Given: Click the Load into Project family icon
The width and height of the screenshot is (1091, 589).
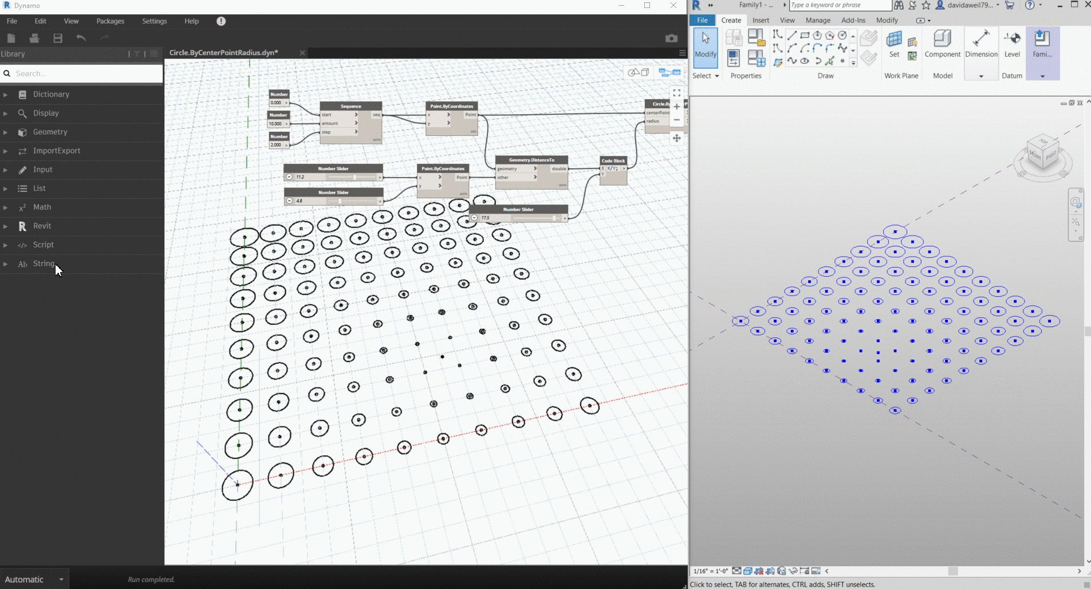Looking at the screenshot, I should pos(1042,45).
